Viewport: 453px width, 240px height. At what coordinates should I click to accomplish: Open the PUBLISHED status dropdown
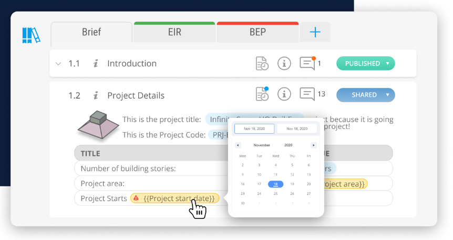point(365,63)
